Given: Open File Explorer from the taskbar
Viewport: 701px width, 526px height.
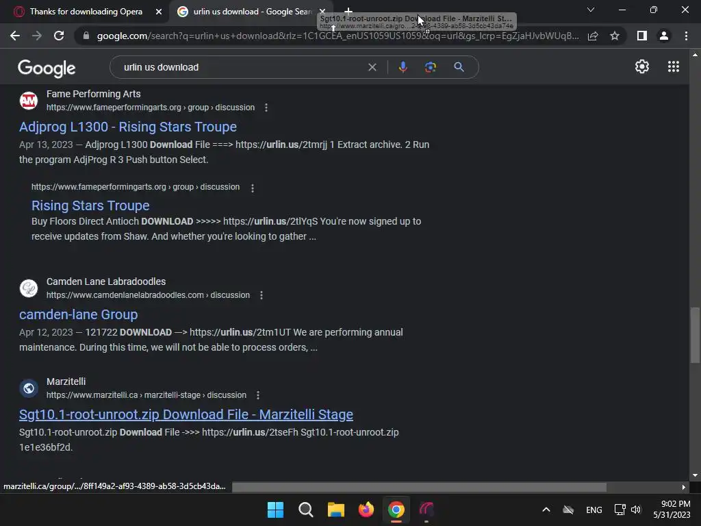Looking at the screenshot, I should (335, 510).
